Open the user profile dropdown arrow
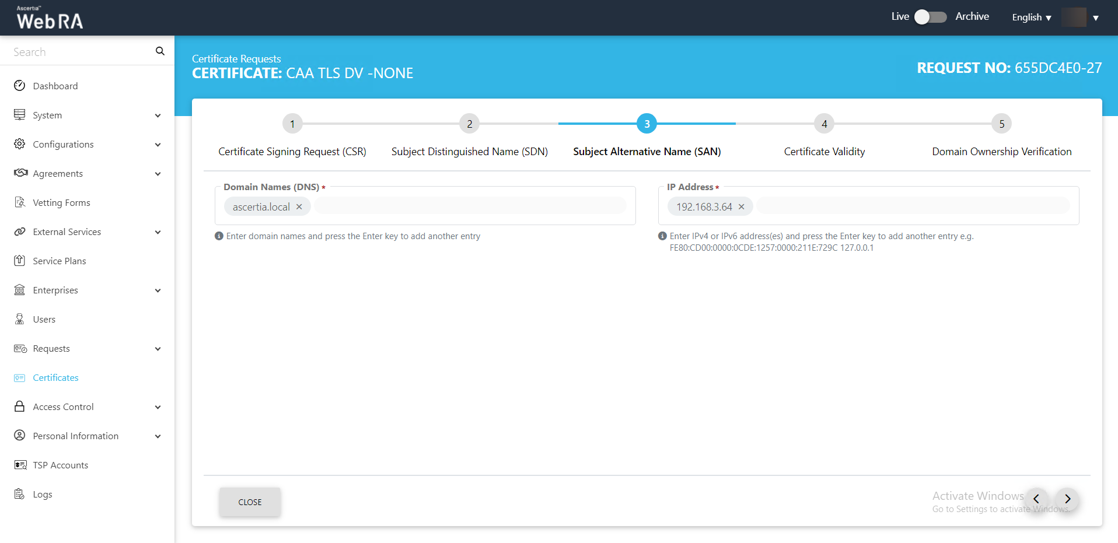 pos(1095,18)
